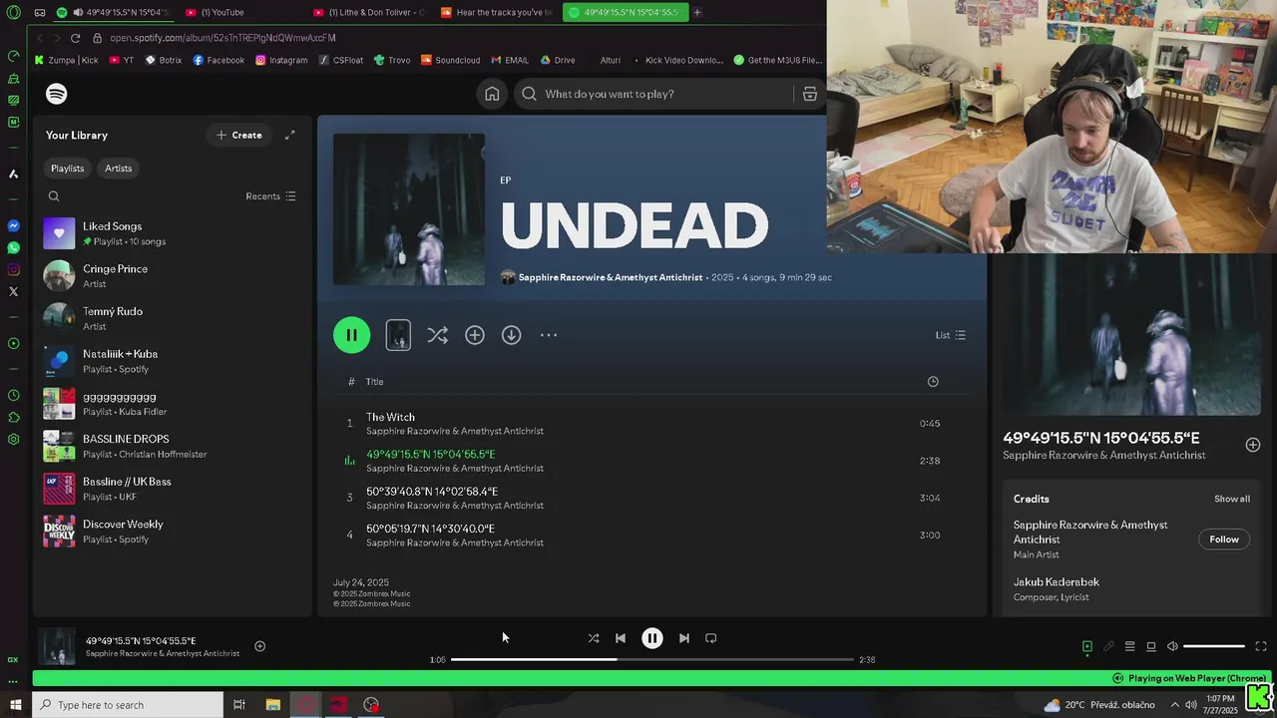Filter the library by Artists
This screenshot has width=1277, height=718.
click(x=118, y=169)
